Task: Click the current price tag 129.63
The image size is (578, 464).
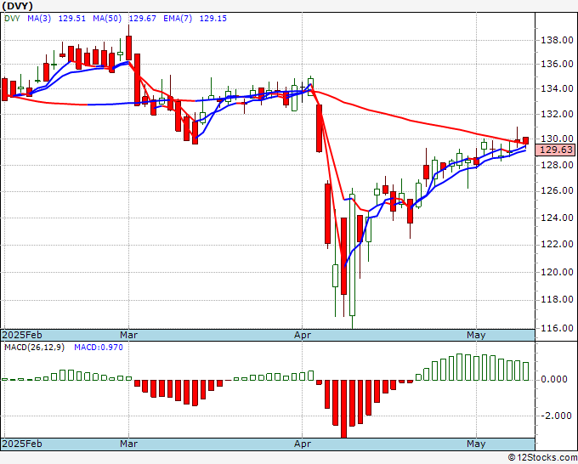Action: [x=557, y=150]
